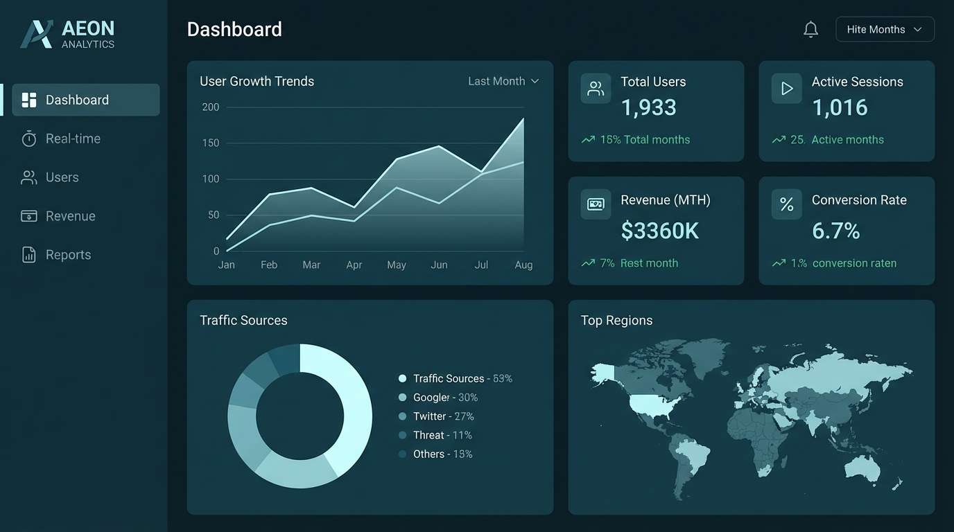
Task: Open the Hite Months dropdown
Action: click(x=885, y=29)
